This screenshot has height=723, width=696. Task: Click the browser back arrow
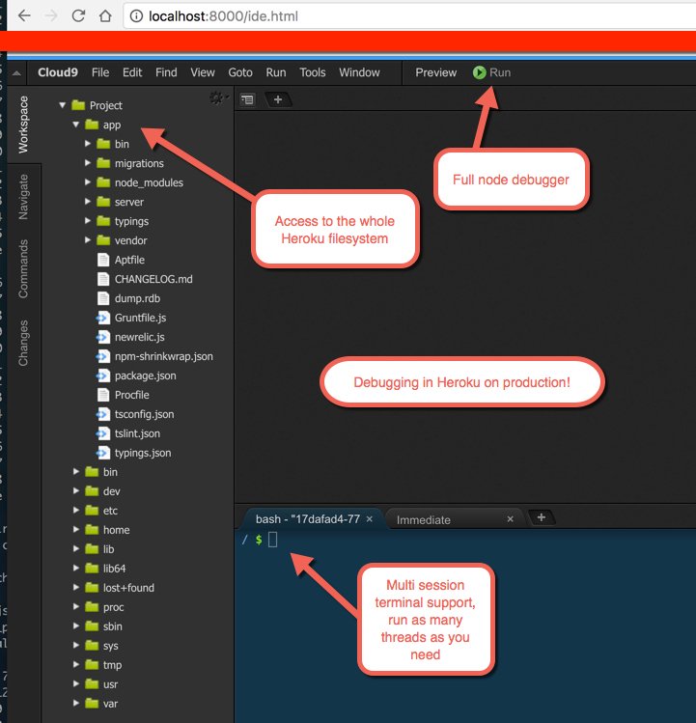click(x=24, y=16)
